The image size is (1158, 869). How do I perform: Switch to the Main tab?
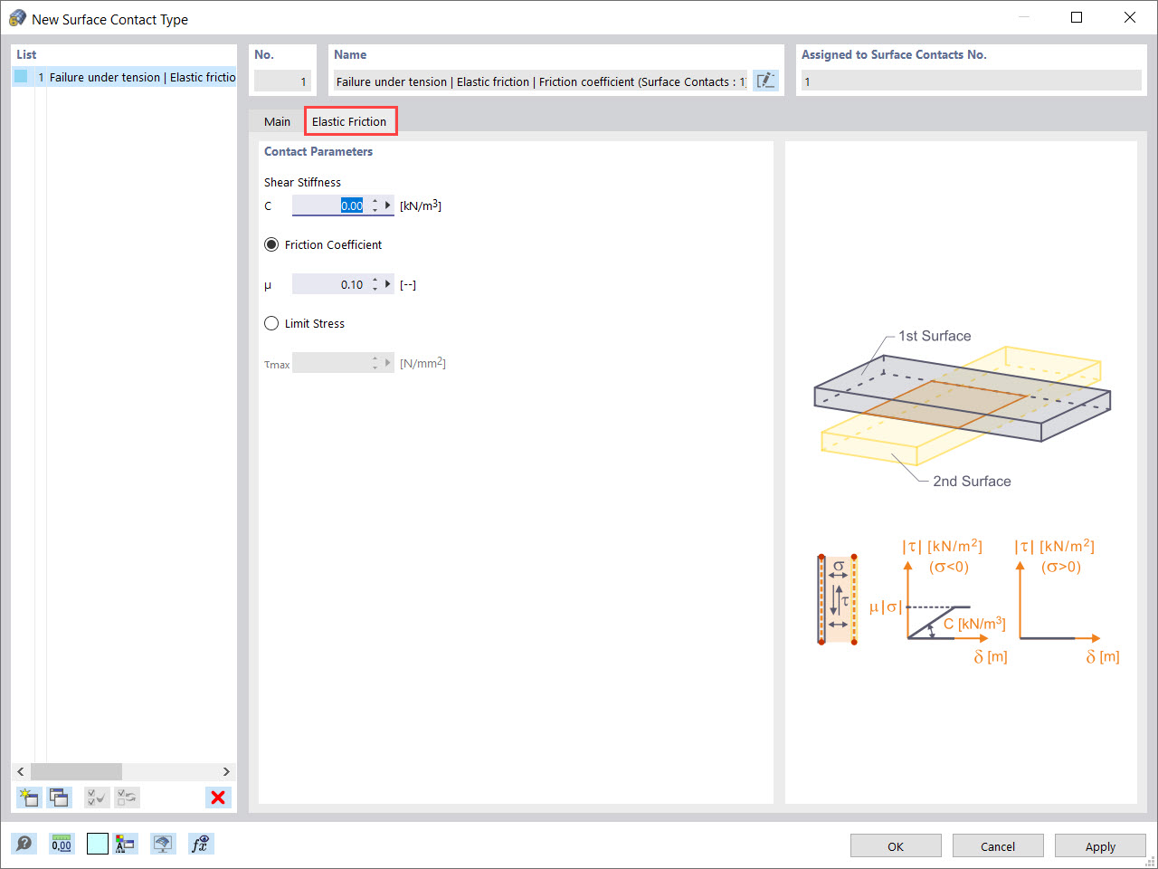click(277, 120)
